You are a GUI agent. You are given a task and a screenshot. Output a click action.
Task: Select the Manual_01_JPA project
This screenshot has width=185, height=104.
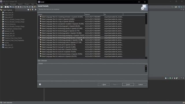click(x=9, y=31)
